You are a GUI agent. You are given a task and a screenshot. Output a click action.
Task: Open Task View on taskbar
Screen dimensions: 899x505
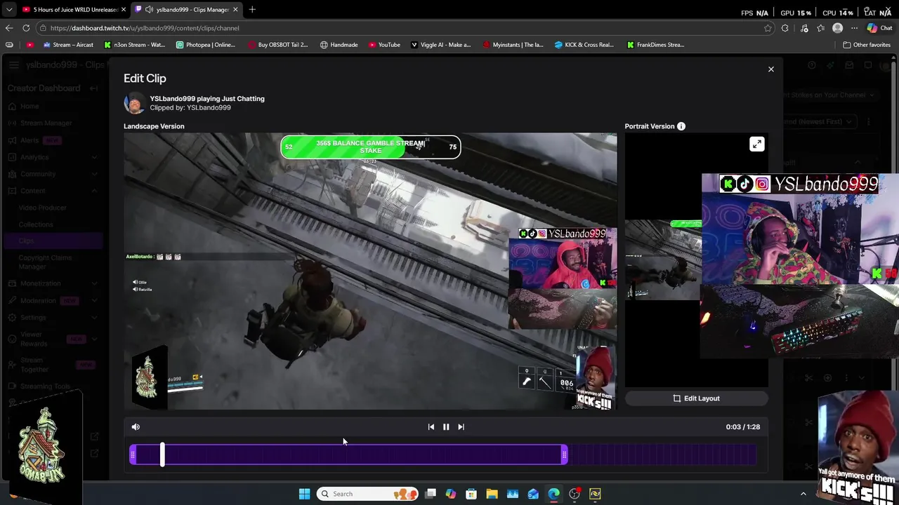click(x=431, y=494)
